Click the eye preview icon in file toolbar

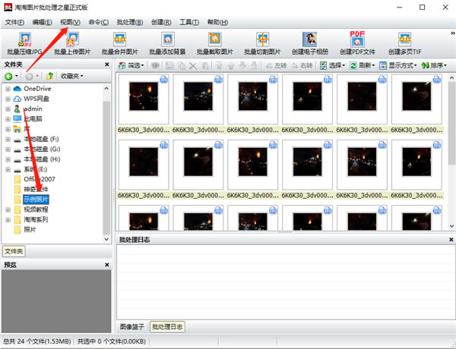point(155,65)
